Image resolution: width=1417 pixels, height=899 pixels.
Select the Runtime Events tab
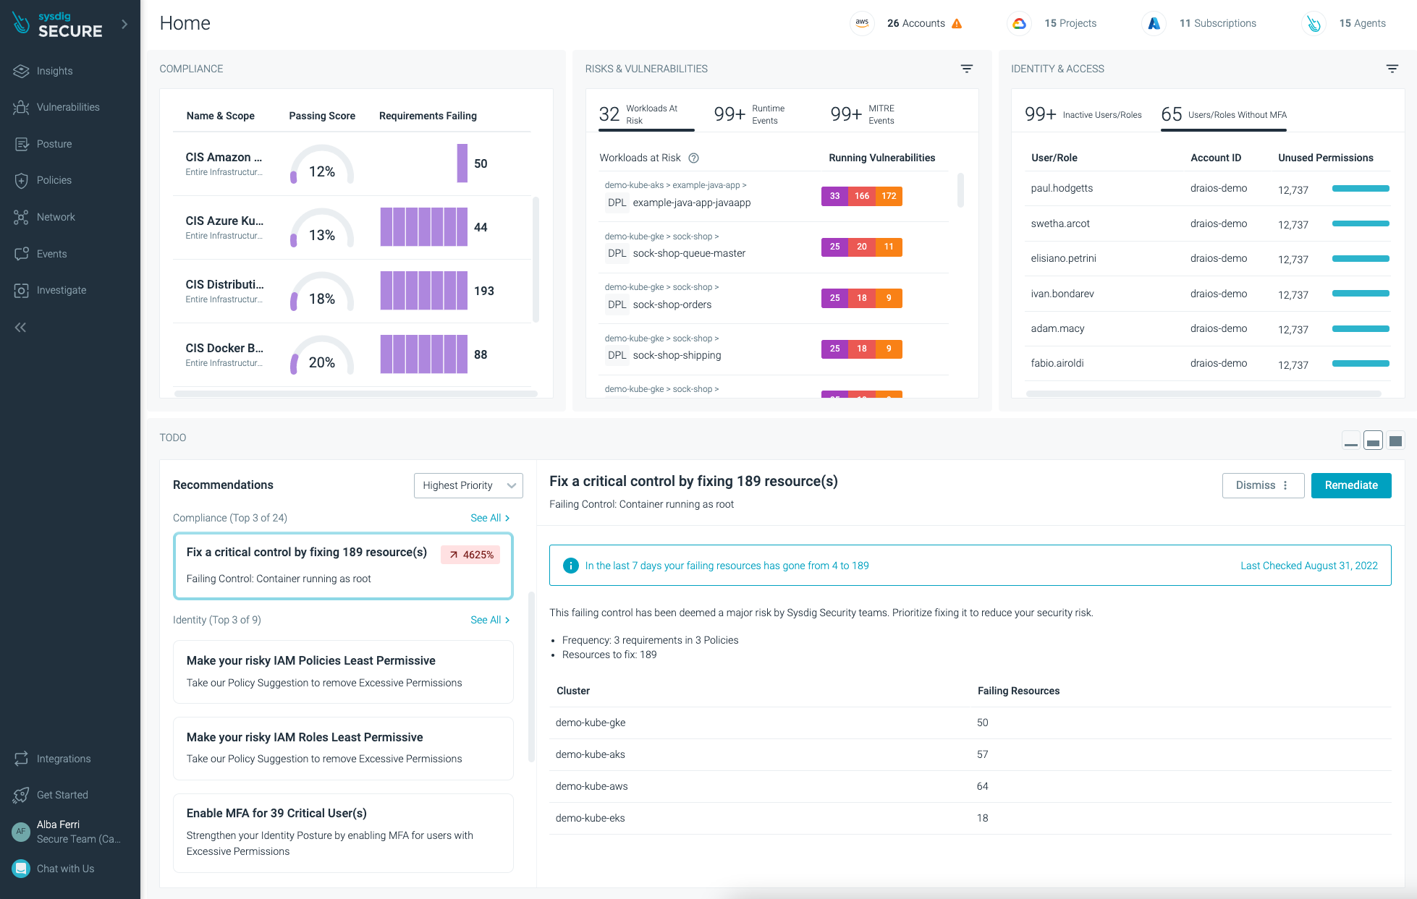pyautogui.click(x=749, y=114)
